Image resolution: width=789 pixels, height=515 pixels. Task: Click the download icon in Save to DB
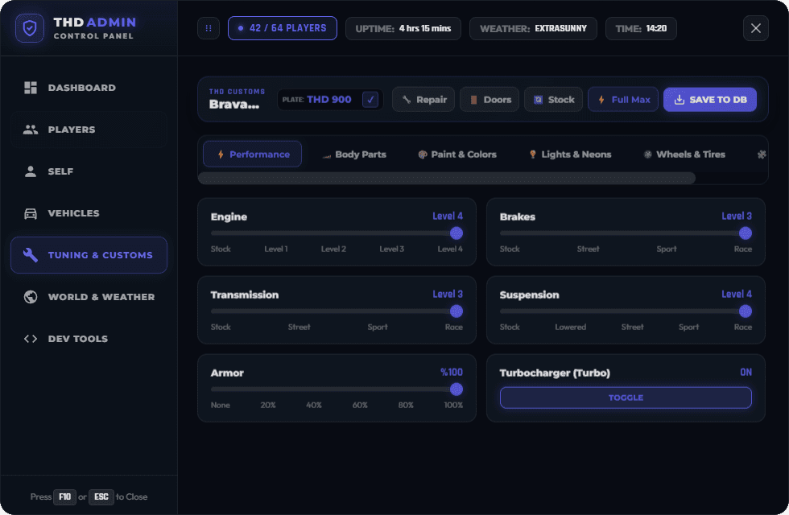680,100
